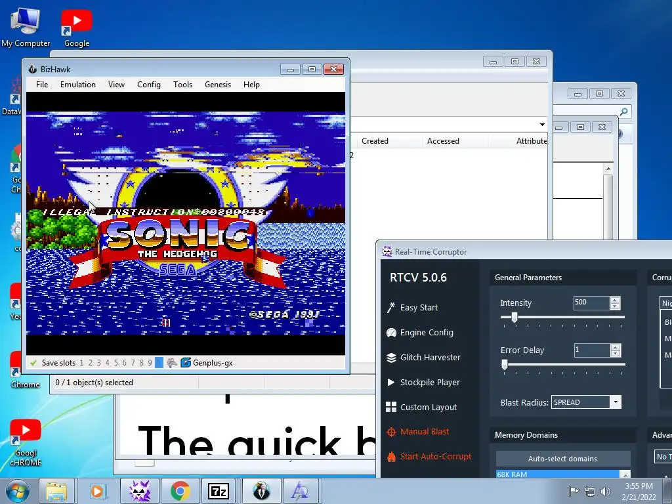The height and width of the screenshot is (504, 672).
Task: Start Auto-Corrupt in RTCV
Action: pyautogui.click(x=436, y=457)
